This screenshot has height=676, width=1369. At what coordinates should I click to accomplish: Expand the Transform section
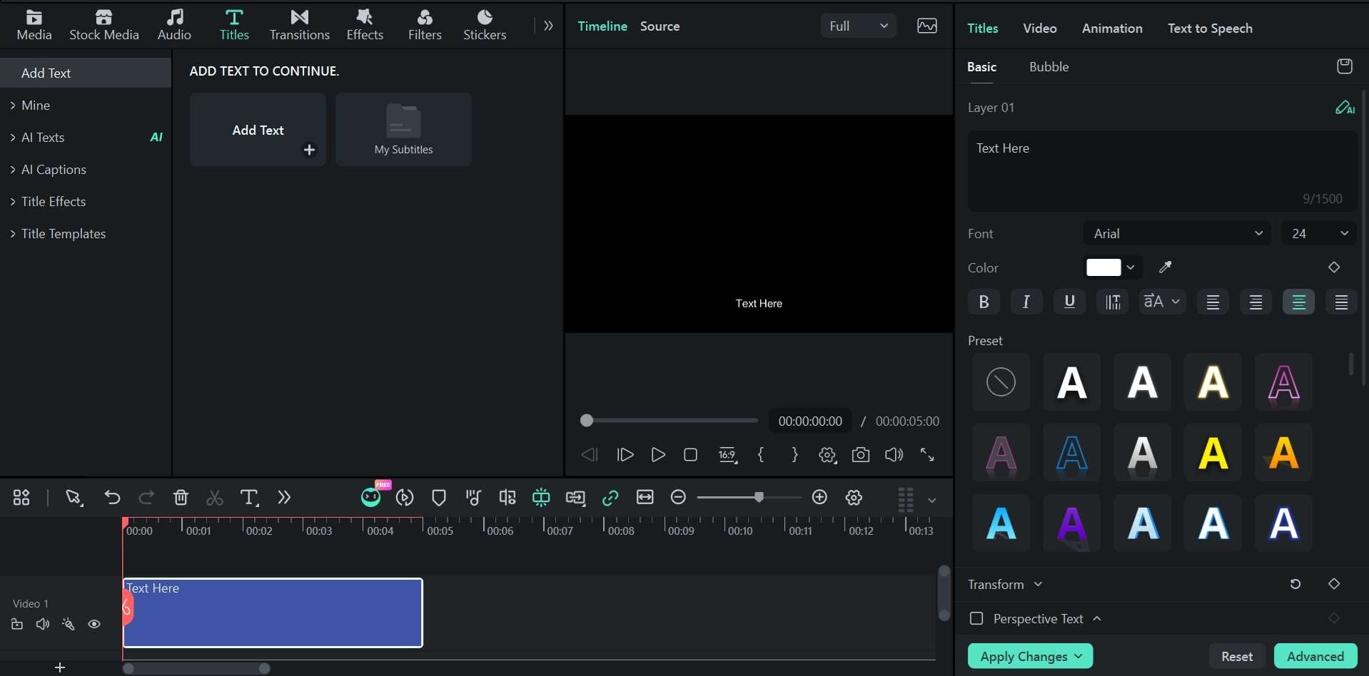(1005, 585)
